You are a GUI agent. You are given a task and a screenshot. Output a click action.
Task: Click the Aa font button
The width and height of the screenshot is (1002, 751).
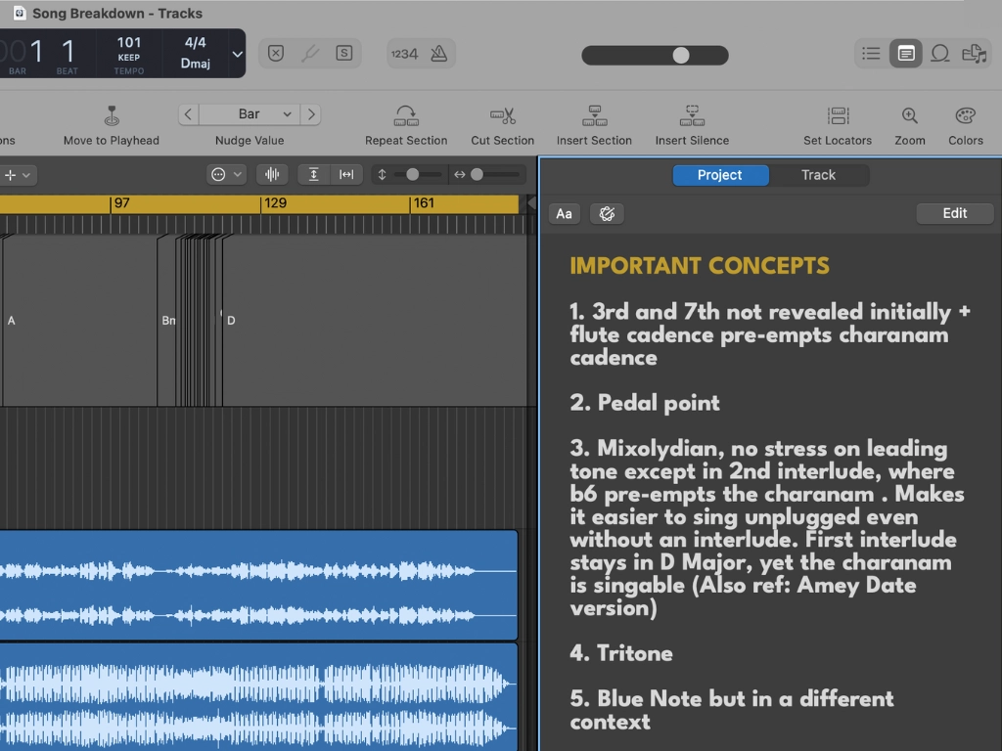pyautogui.click(x=564, y=213)
